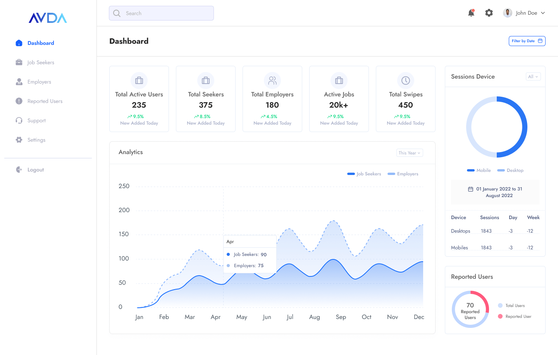
Task: Go to Reported Users in the sidebar
Action: click(45, 101)
